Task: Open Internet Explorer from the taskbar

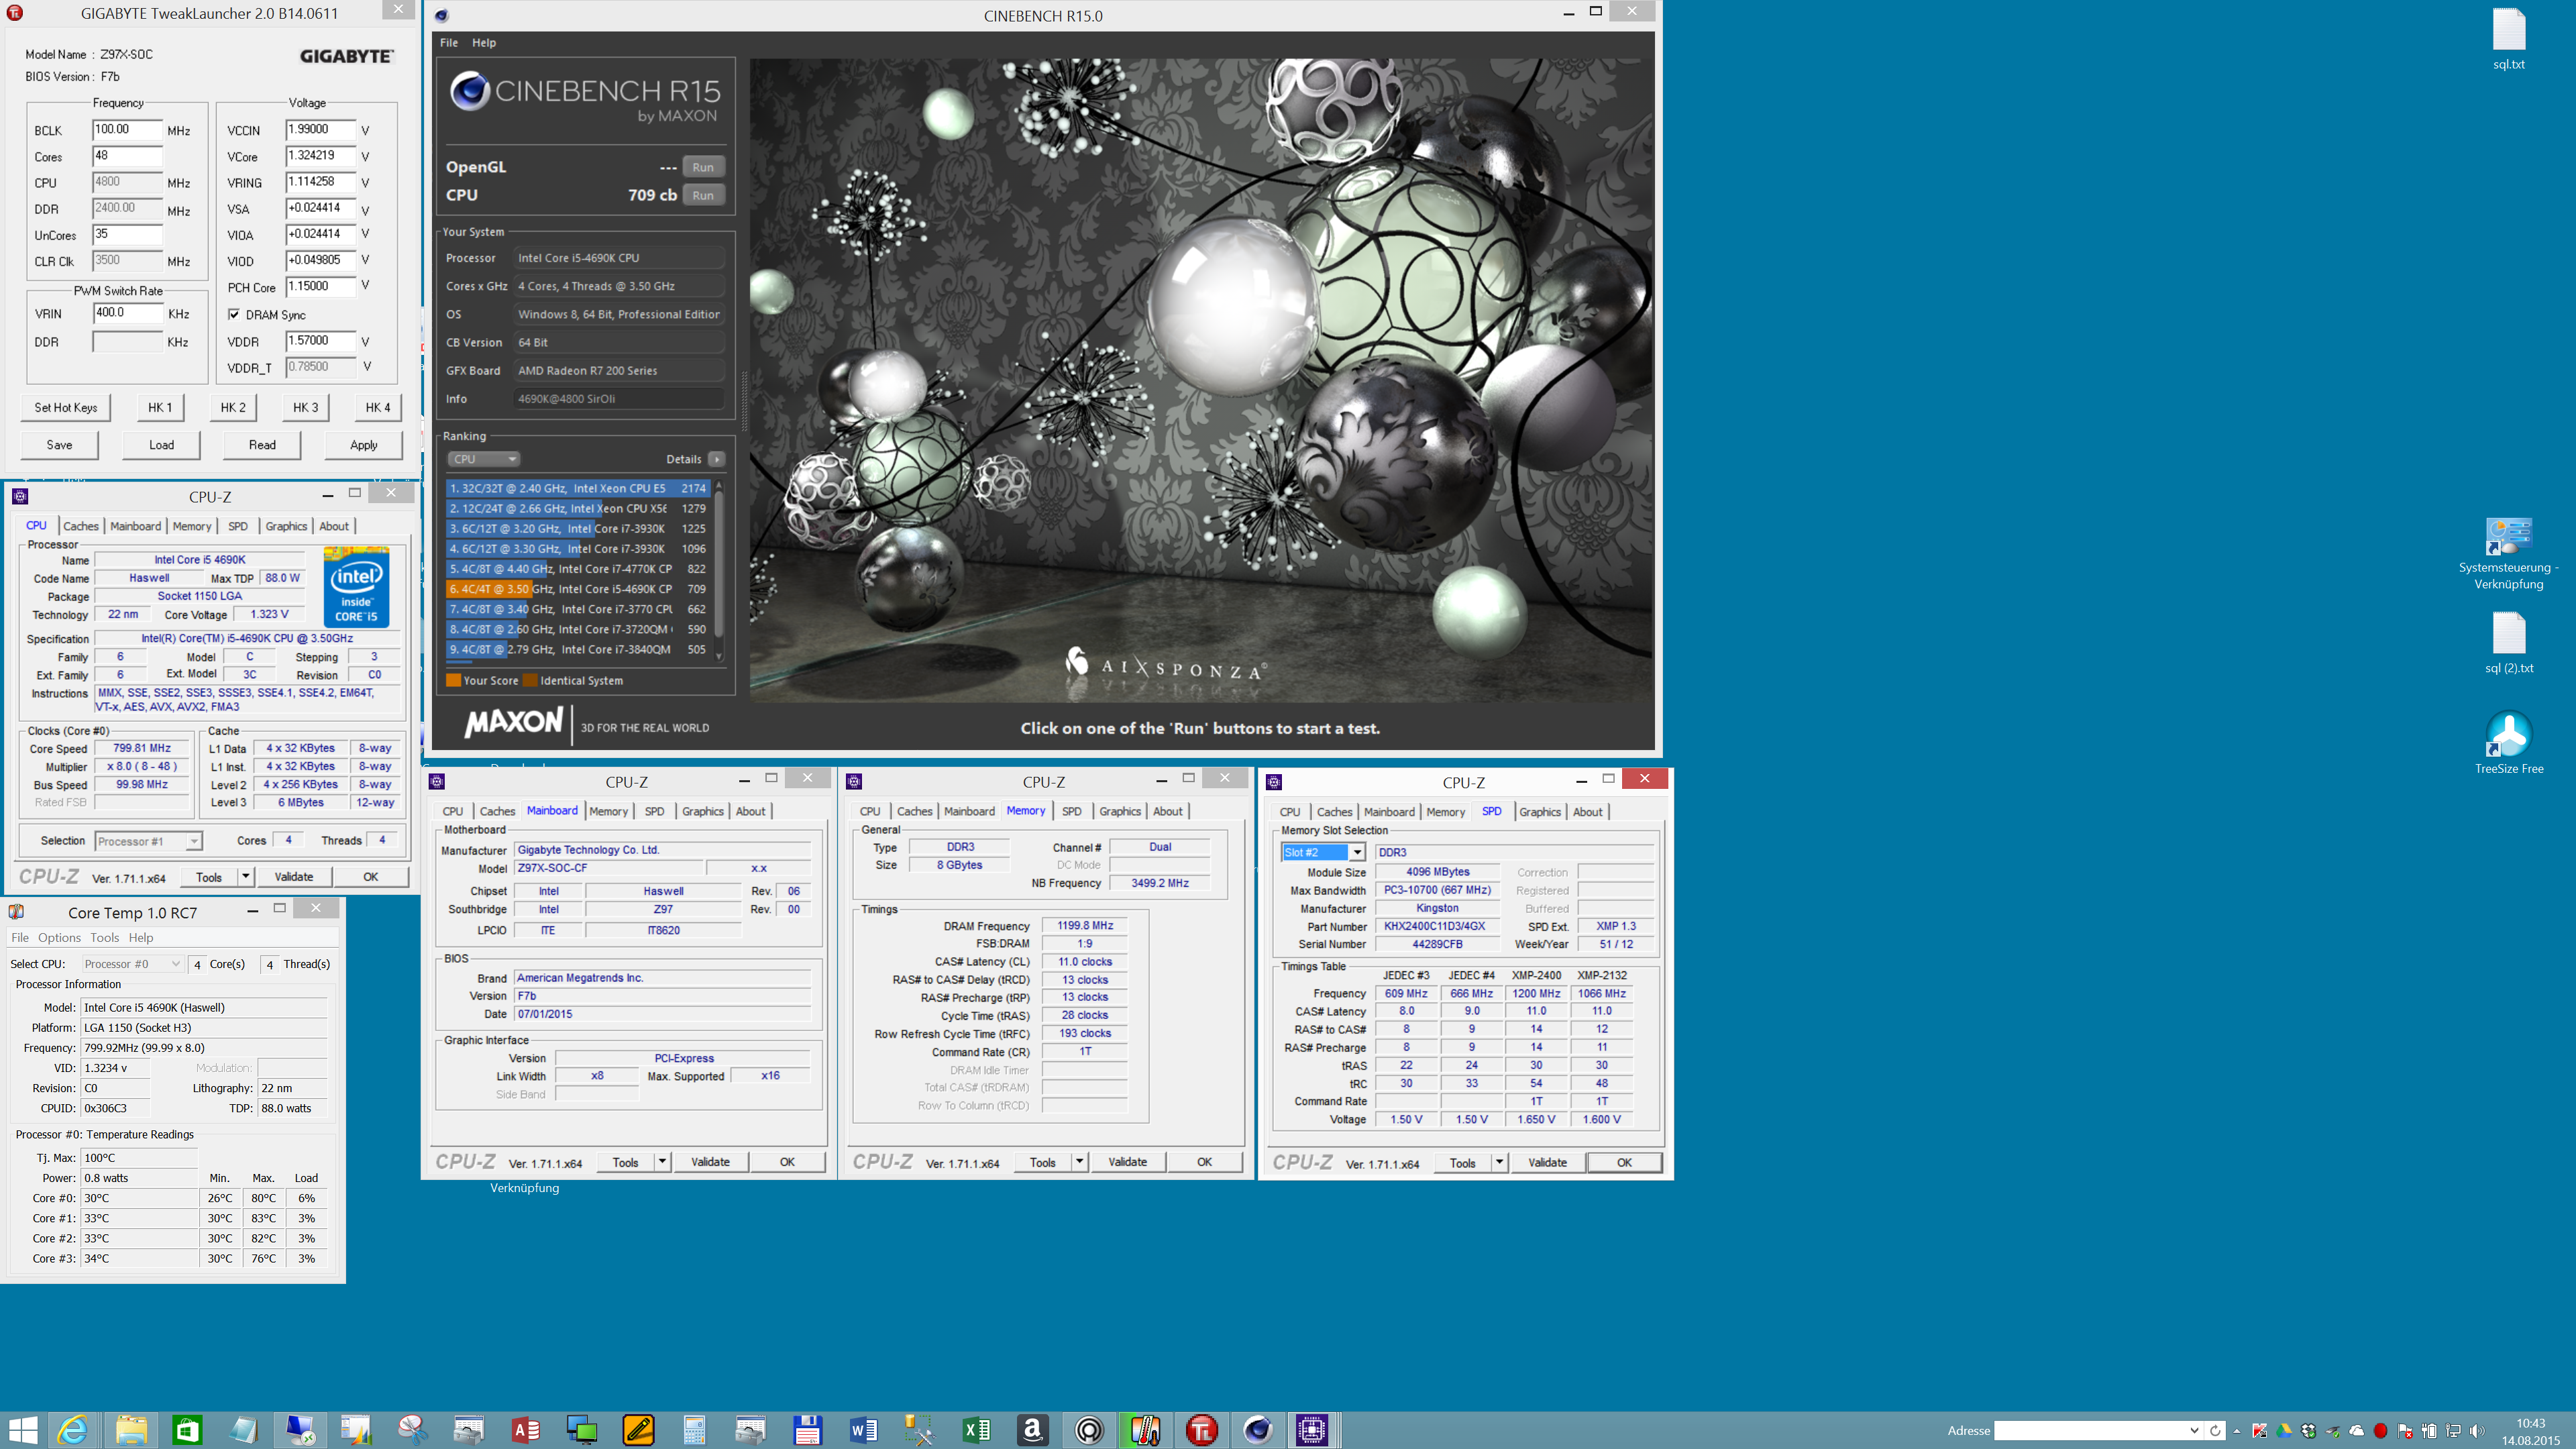Action: pos(73,1430)
